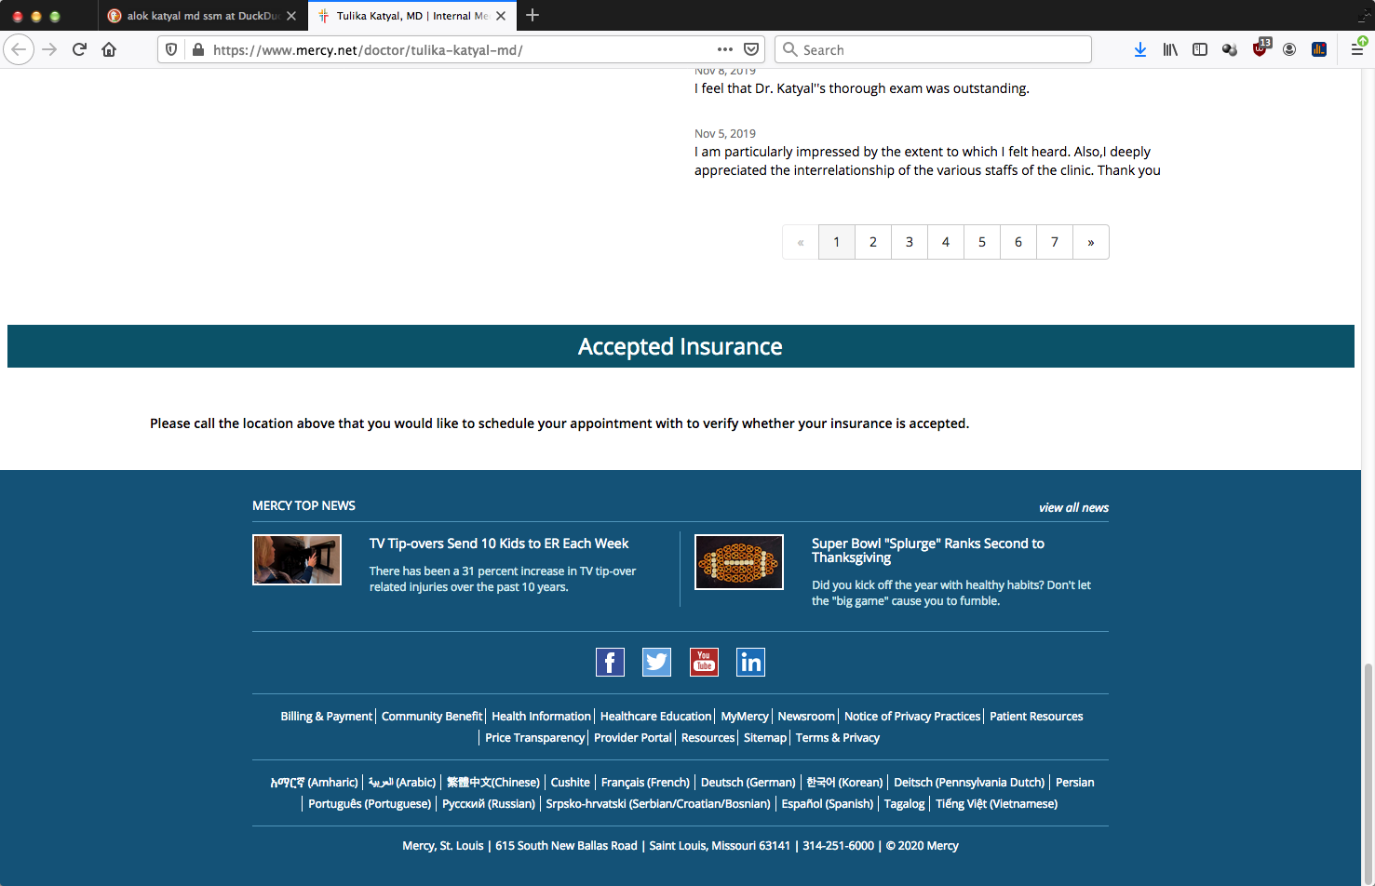This screenshot has width=1375, height=886.
Task: Open the view all news link
Action: pos(1073,507)
